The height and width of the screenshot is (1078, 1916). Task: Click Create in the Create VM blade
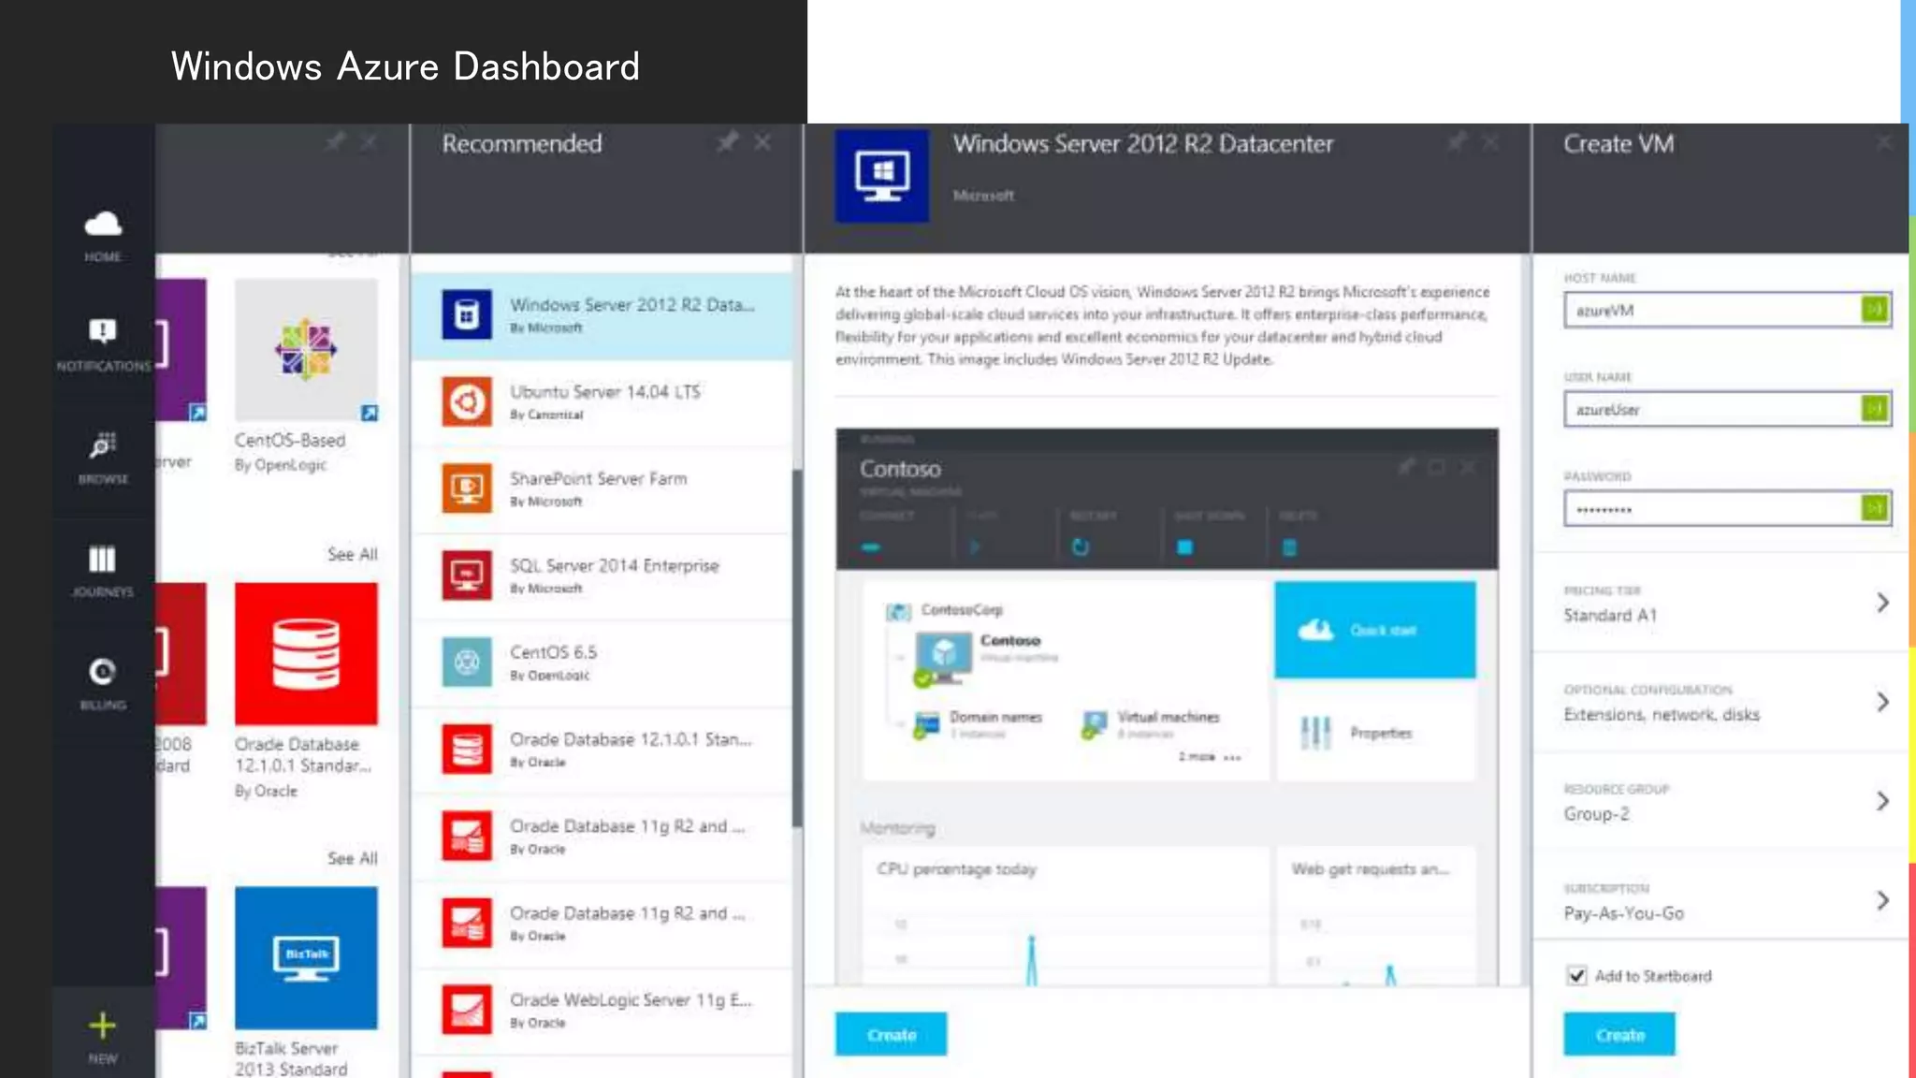coord(1619,1035)
